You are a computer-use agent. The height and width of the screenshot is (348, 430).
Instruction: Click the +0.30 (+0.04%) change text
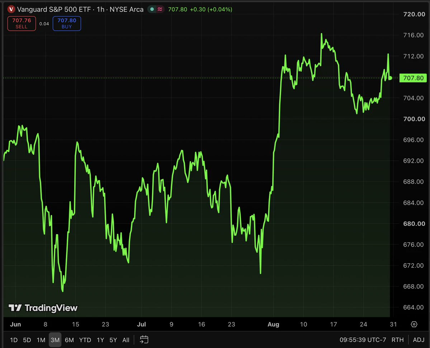coord(211,9)
